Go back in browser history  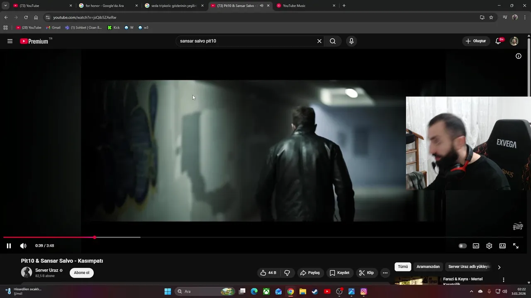[x=6, y=17]
